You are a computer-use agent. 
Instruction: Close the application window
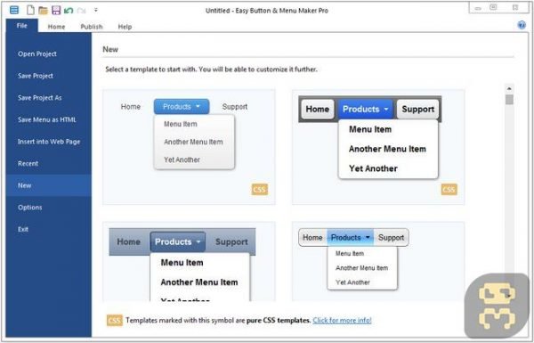[515, 7]
